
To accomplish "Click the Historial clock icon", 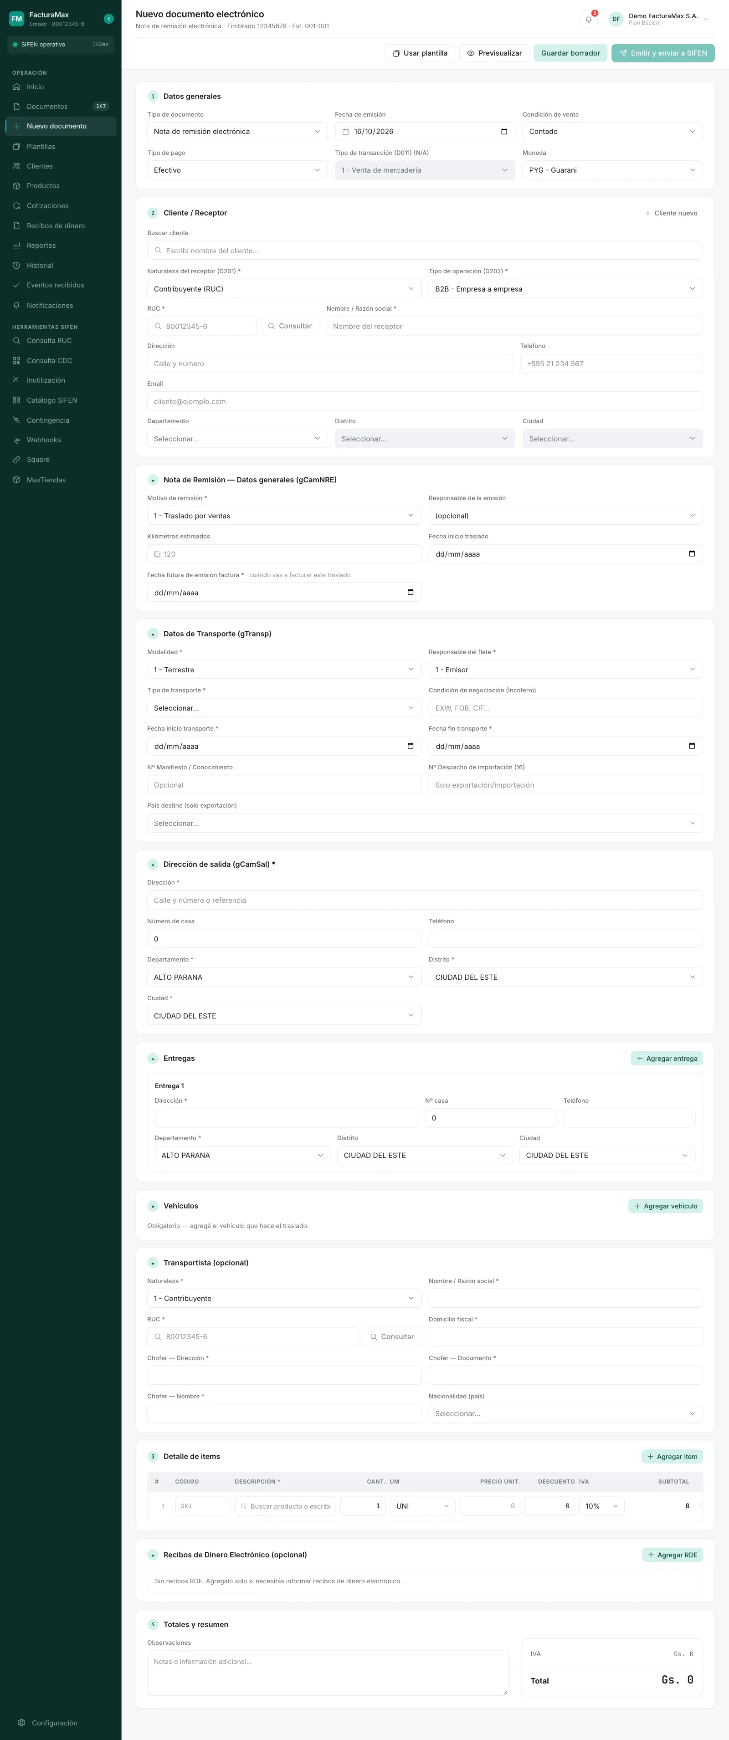I will 16,266.
